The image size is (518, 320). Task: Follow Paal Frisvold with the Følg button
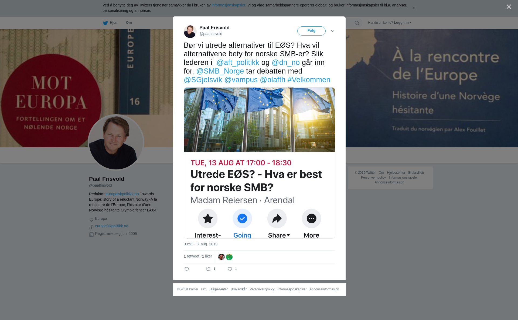tap(311, 31)
